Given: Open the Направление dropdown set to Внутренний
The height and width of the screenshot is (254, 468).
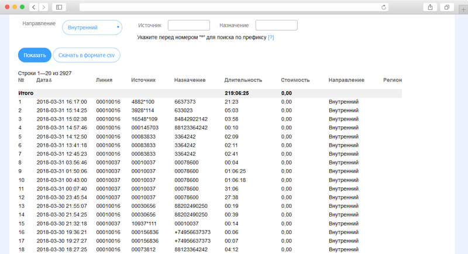Looking at the screenshot, I should (x=92, y=28).
